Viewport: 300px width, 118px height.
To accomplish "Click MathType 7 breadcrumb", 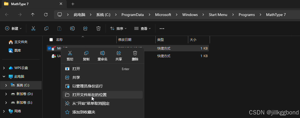I will point(276,15).
